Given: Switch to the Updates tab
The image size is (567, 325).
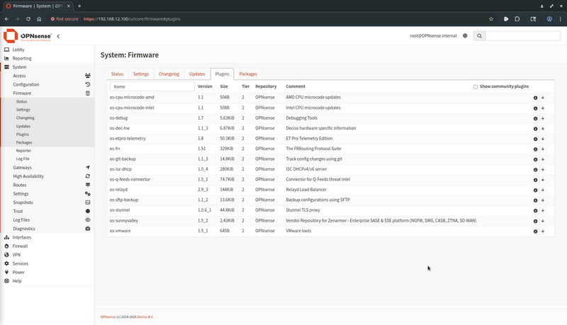Looking at the screenshot, I should coord(197,74).
